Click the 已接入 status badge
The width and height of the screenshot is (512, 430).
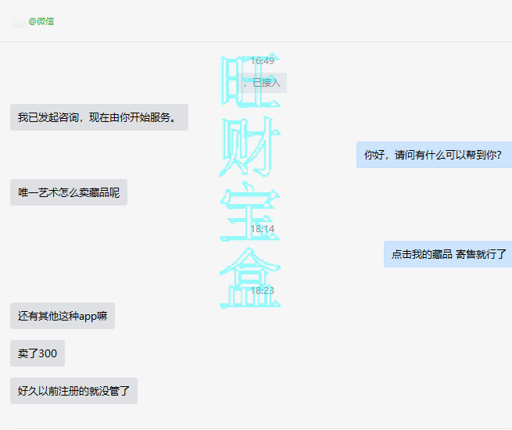[x=265, y=82]
